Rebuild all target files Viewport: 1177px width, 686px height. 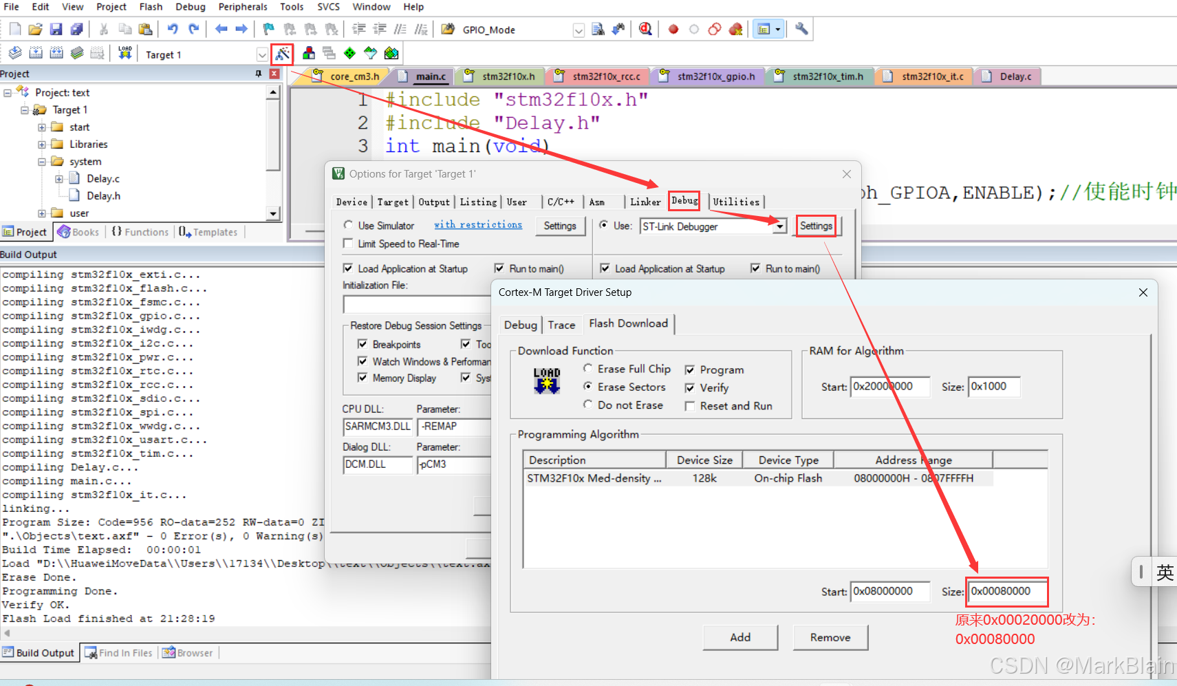click(x=56, y=53)
